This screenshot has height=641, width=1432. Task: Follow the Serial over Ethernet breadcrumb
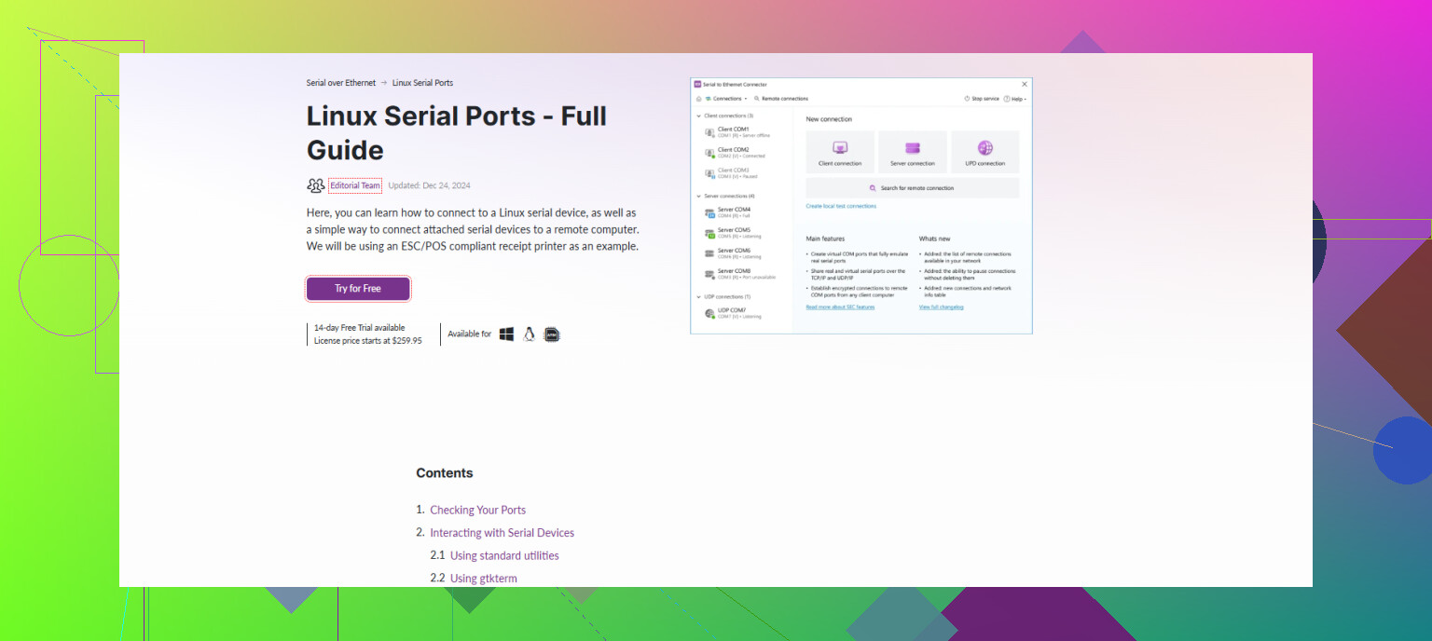[x=341, y=83]
